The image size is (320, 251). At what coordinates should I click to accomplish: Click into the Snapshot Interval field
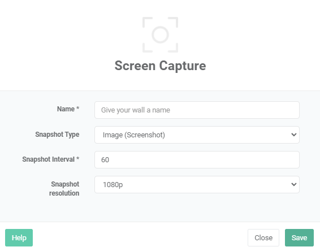(x=197, y=159)
